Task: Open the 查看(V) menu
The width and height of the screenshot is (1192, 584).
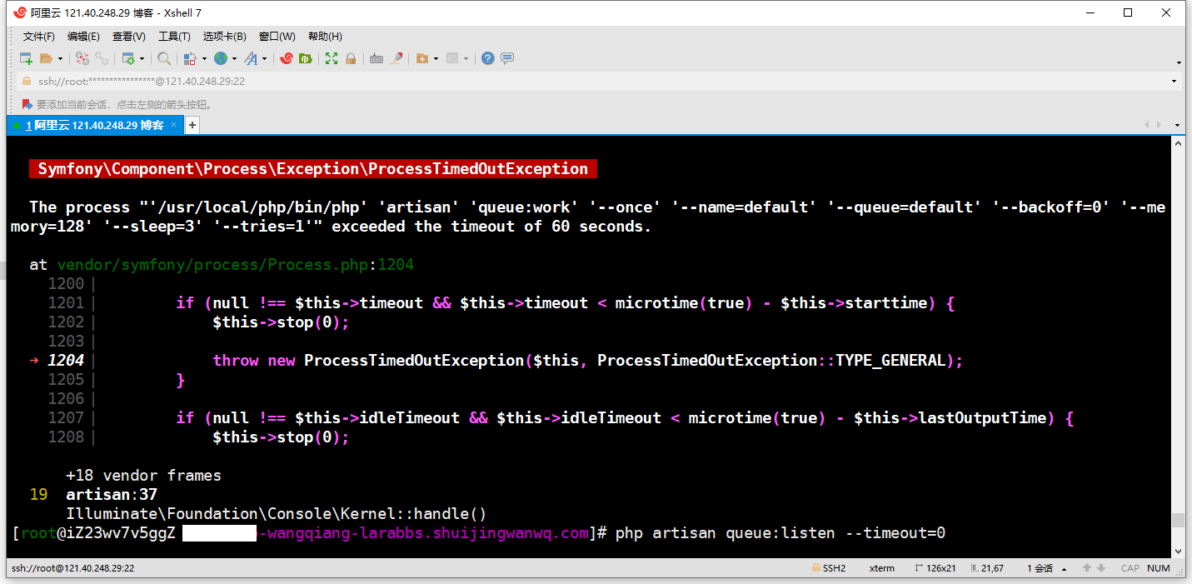Action: click(x=129, y=37)
